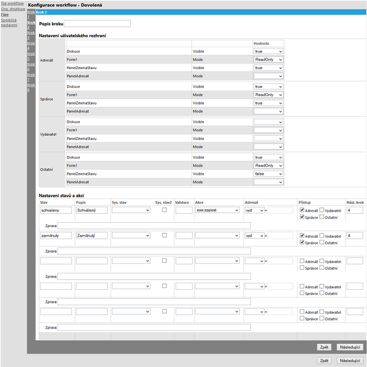Open Adresát PanelZmenaStavu Visible dropdown
The width and height of the screenshot is (367, 367).
tap(269, 68)
